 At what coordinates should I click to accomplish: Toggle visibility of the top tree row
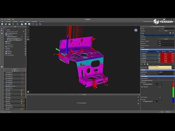pyautogui.click(x=25, y=30)
